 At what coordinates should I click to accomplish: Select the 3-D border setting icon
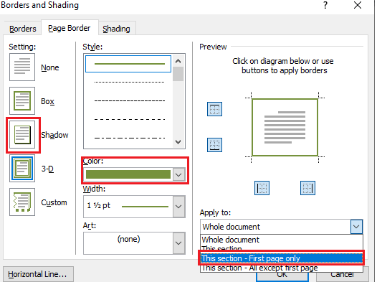pos(22,168)
